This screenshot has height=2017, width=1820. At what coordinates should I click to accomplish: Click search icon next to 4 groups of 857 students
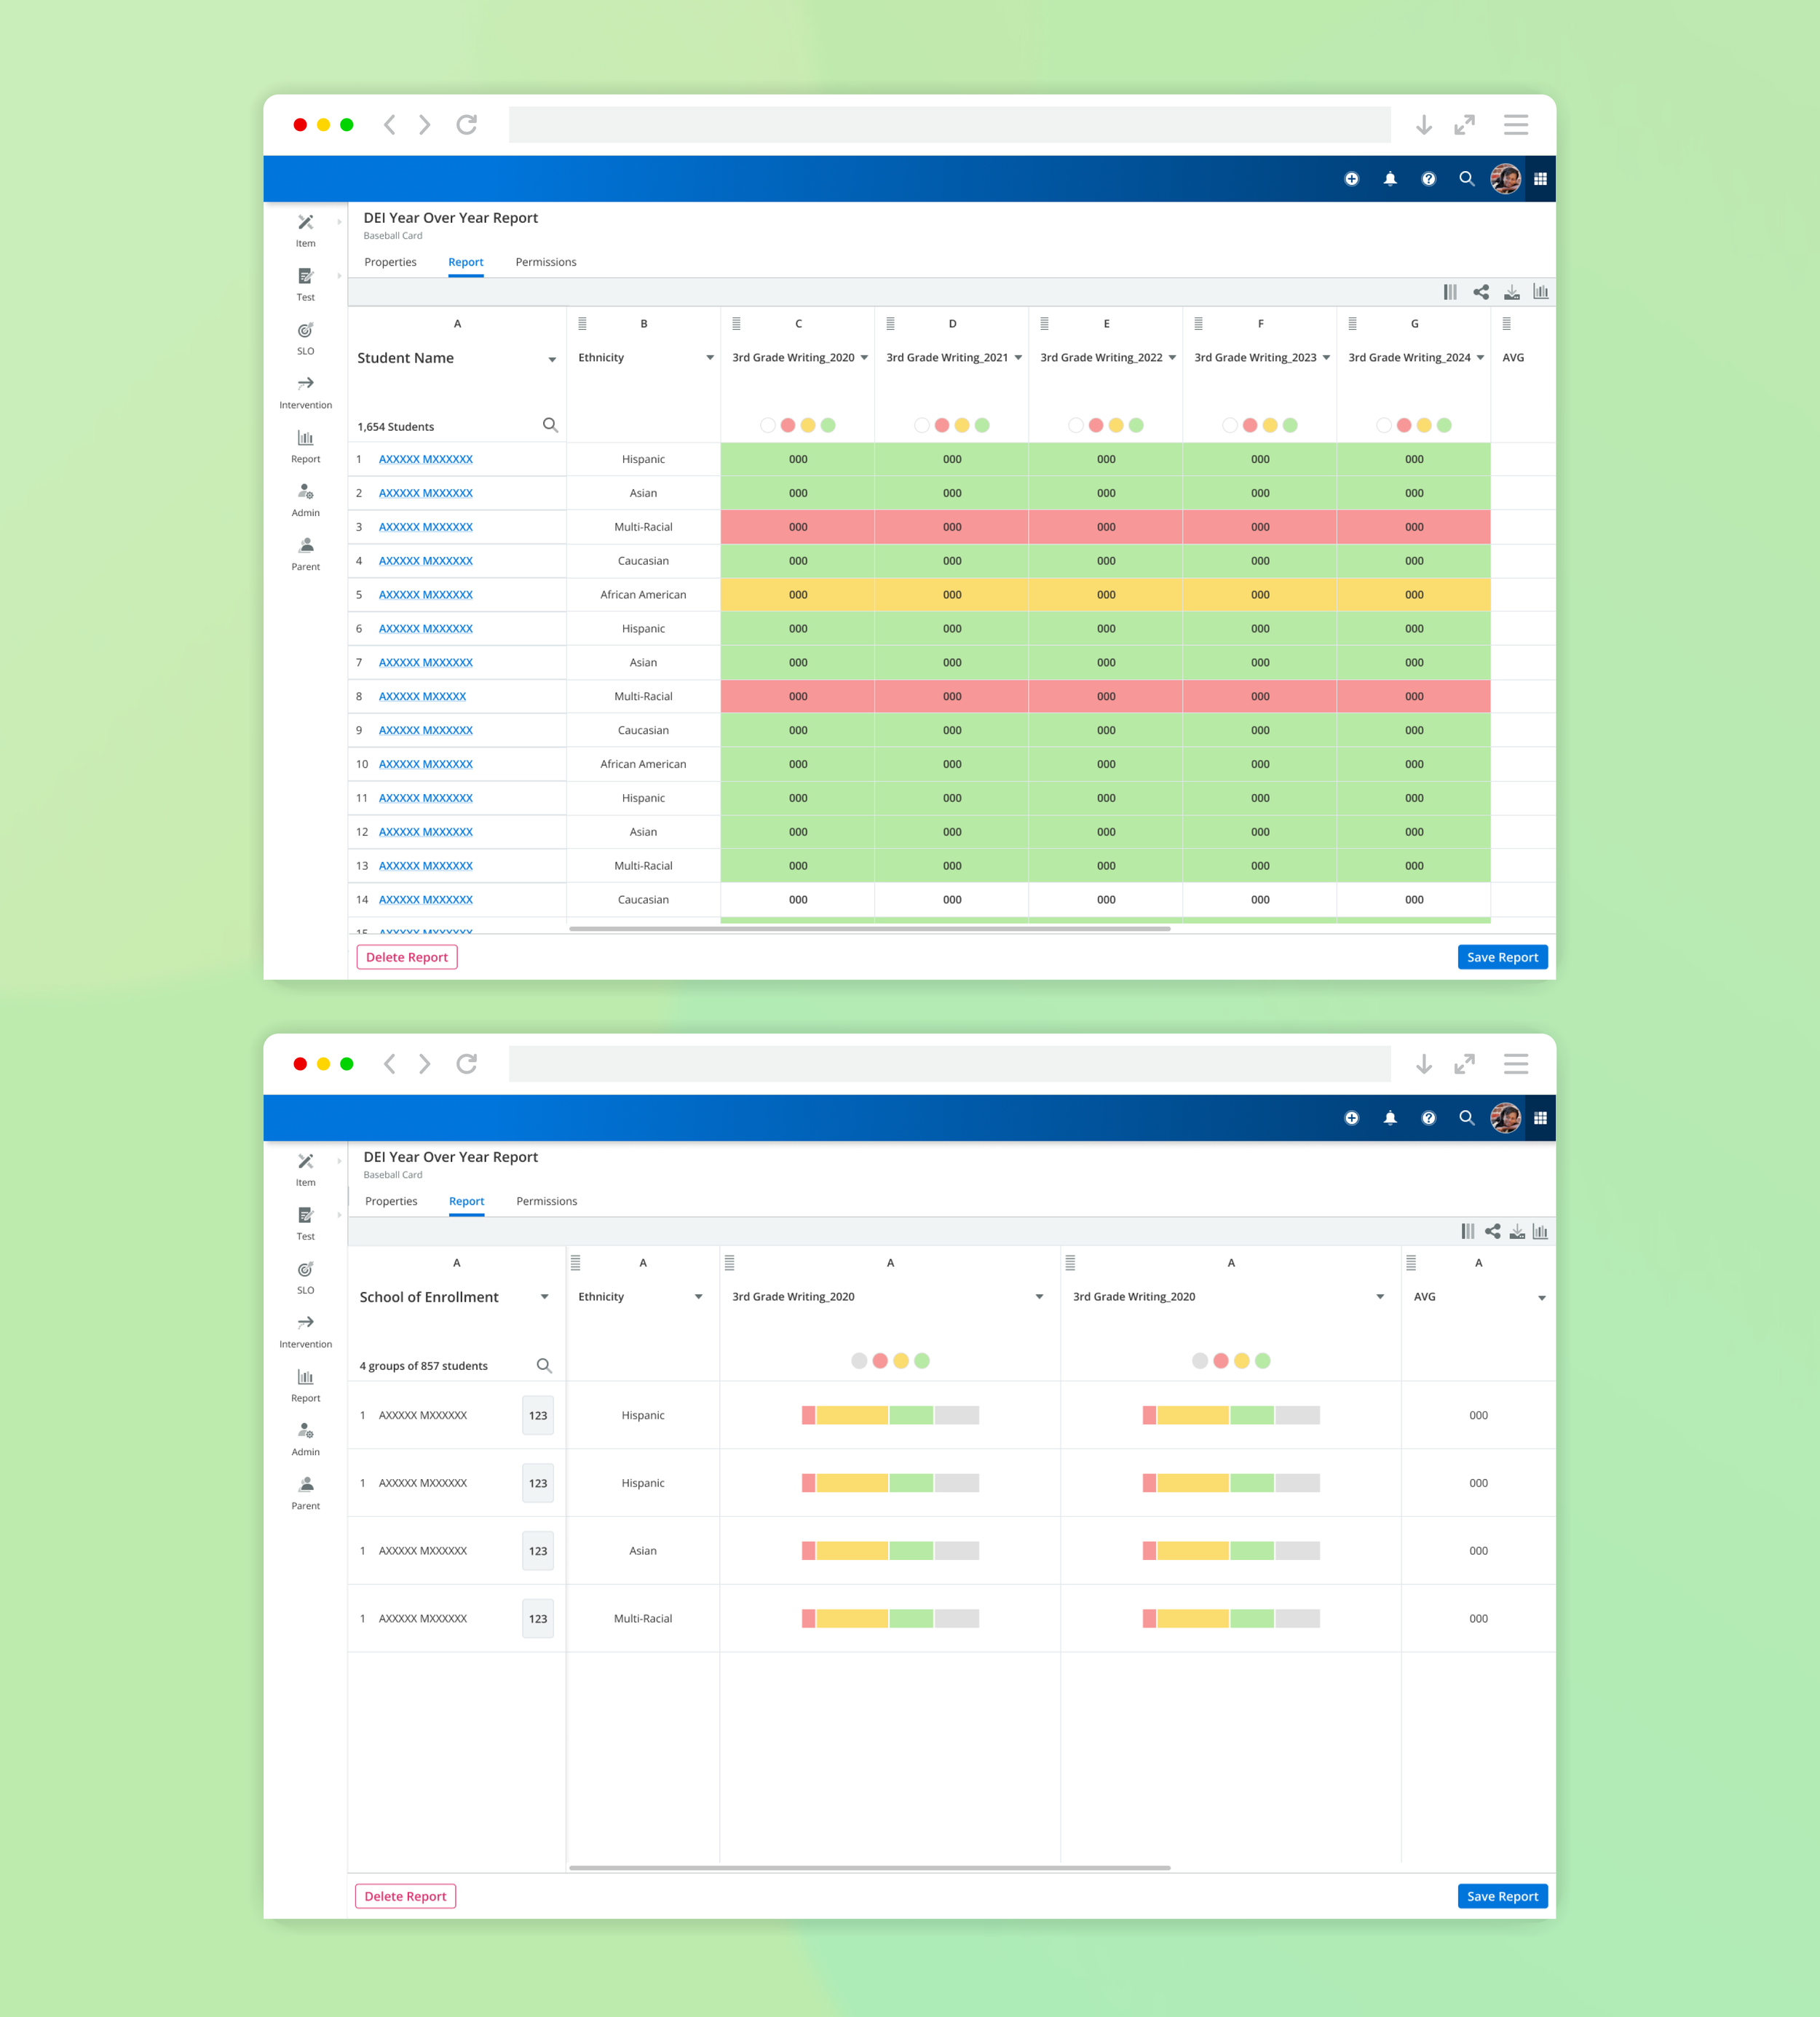tap(544, 1365)
